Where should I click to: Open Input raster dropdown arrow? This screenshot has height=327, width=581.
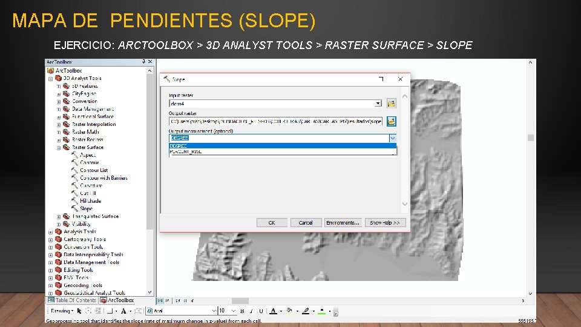[x=378, y=104]
